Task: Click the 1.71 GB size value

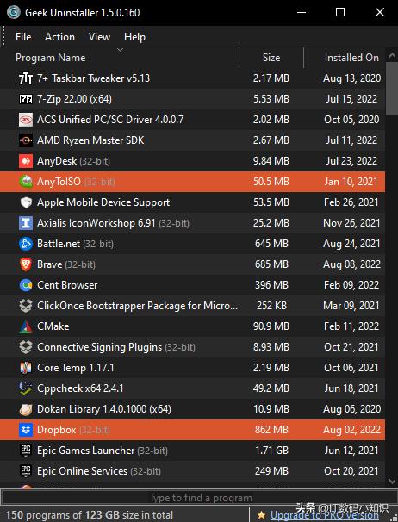Action: (271, 451)
